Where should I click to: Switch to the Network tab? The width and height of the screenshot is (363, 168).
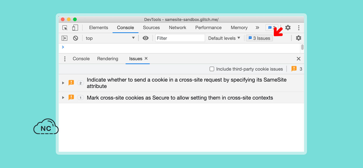(x=177, y=28)
